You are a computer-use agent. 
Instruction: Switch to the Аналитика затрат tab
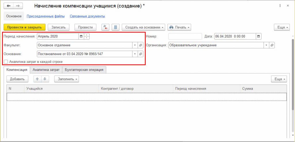46,70
